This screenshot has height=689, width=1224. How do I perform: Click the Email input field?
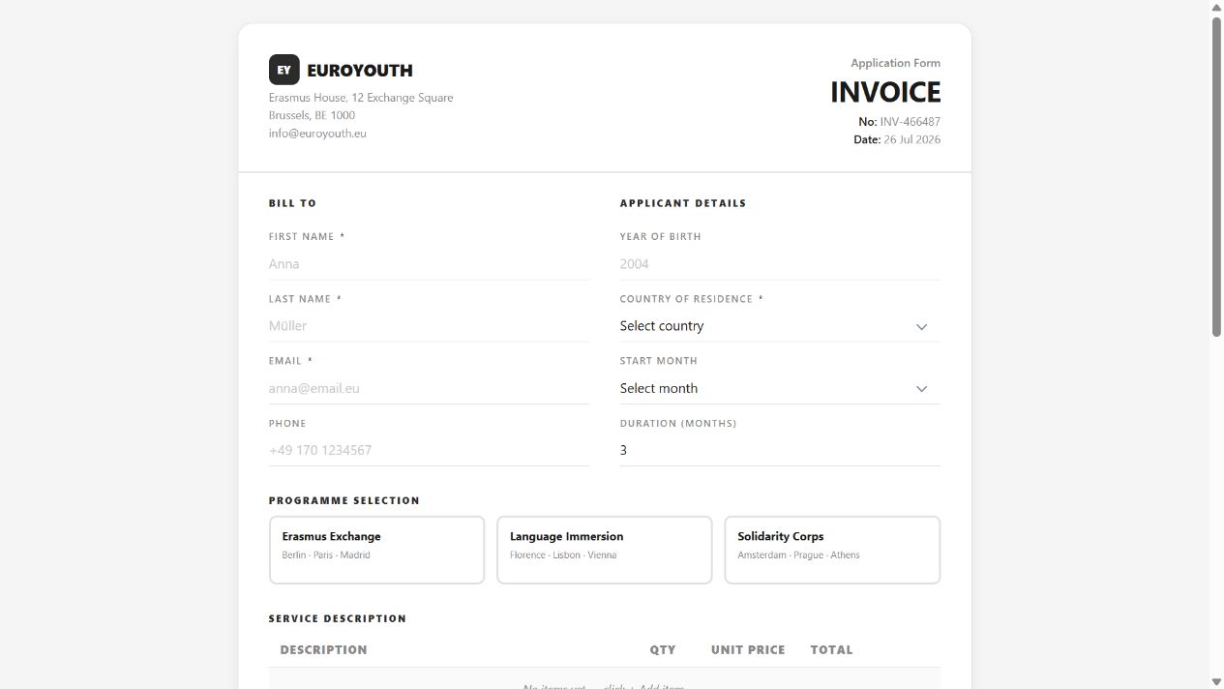tap(429, 388)
